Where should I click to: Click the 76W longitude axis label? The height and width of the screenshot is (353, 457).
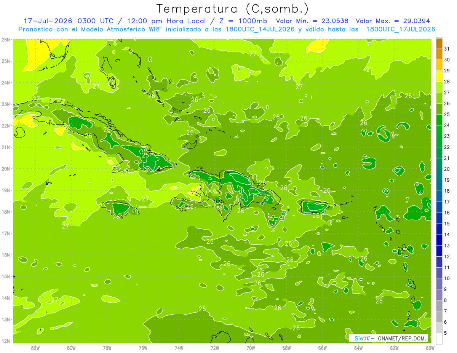point(143,348)
